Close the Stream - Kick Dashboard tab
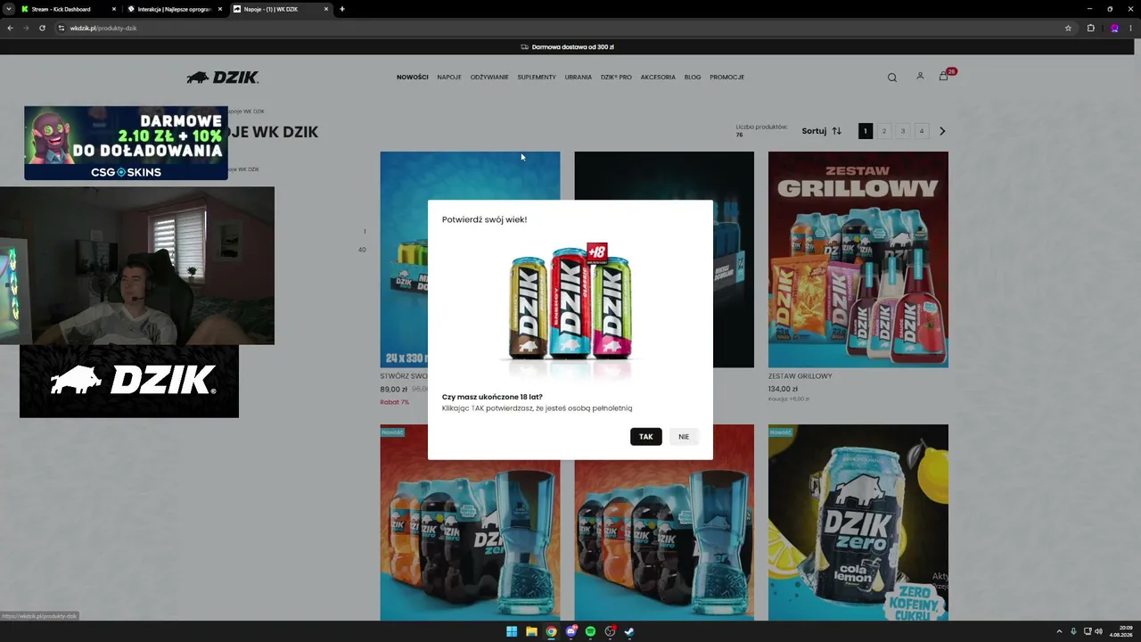The height and width of the screenshot is (642, 1141). [114, 9]
